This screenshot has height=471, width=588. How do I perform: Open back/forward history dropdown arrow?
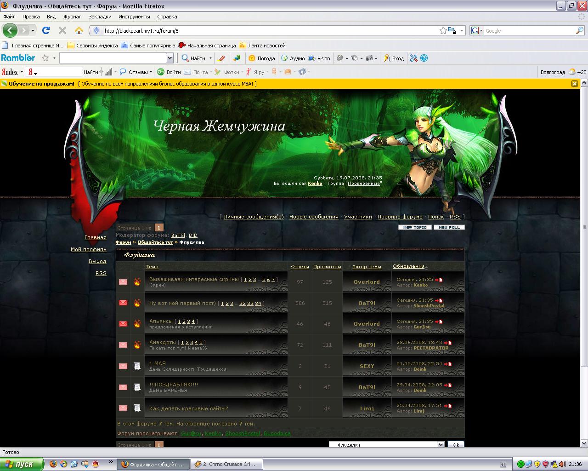pos(33,30)
